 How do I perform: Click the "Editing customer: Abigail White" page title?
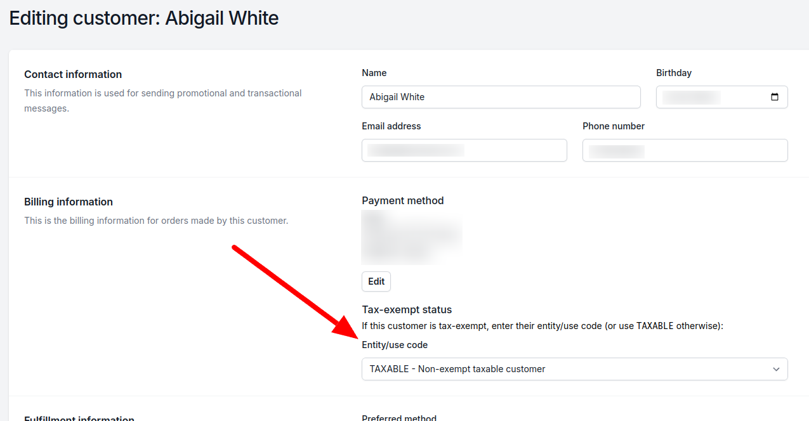click(x=144, y=18)
